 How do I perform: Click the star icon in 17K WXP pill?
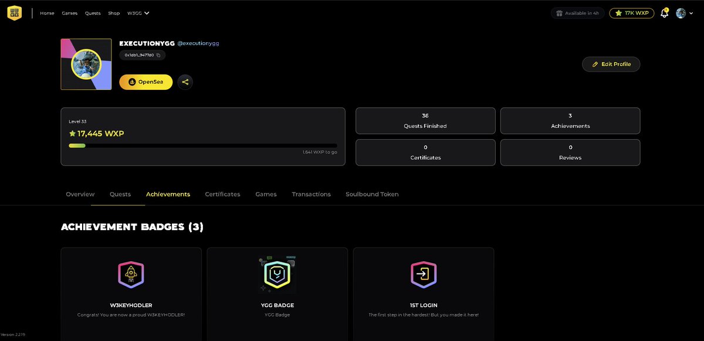618,13
